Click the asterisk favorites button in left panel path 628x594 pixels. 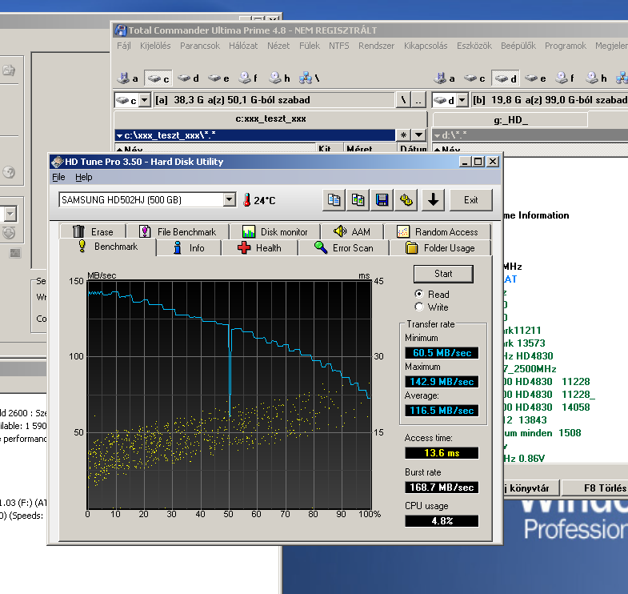(403, 135)
